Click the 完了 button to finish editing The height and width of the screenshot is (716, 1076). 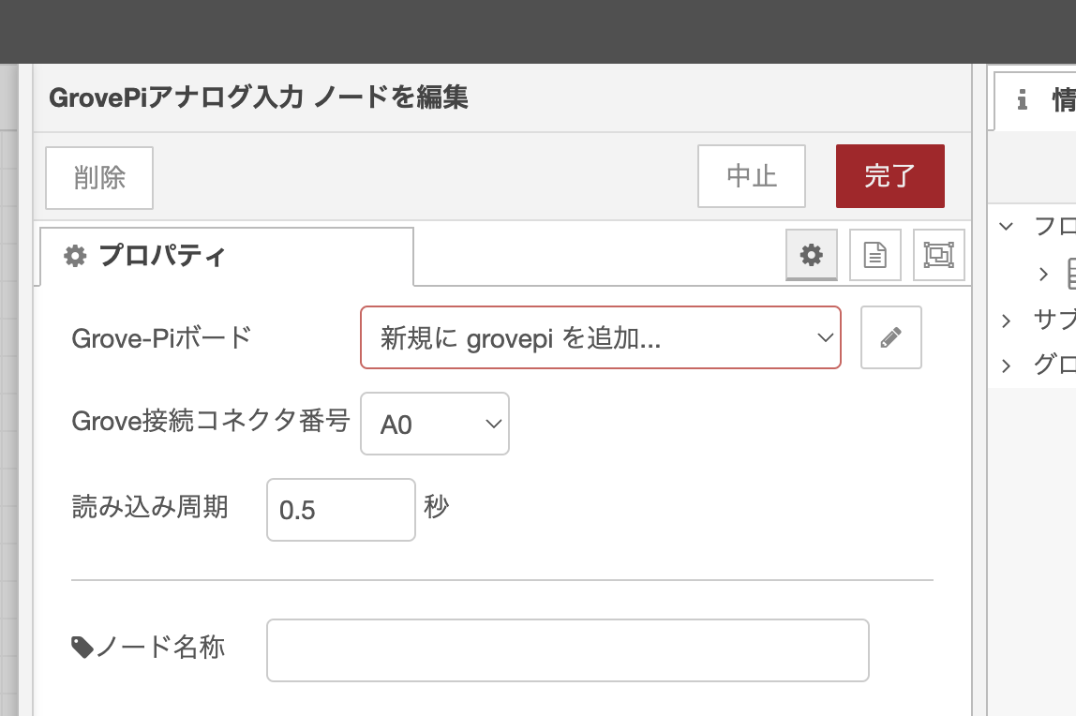pos(889,176)
